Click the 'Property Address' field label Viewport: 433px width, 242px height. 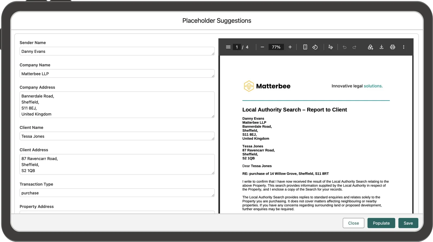click(37, 206)
